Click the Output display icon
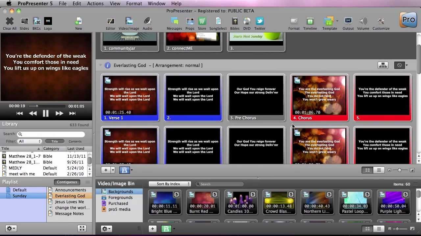This screenshot has width=421, height=236. tap(348, 22)
